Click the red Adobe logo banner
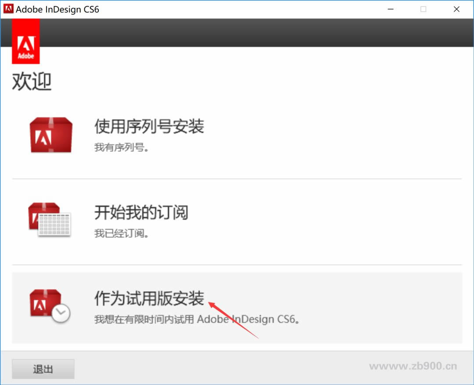Viewport: 474px width, 385px height. click(26, 42)
